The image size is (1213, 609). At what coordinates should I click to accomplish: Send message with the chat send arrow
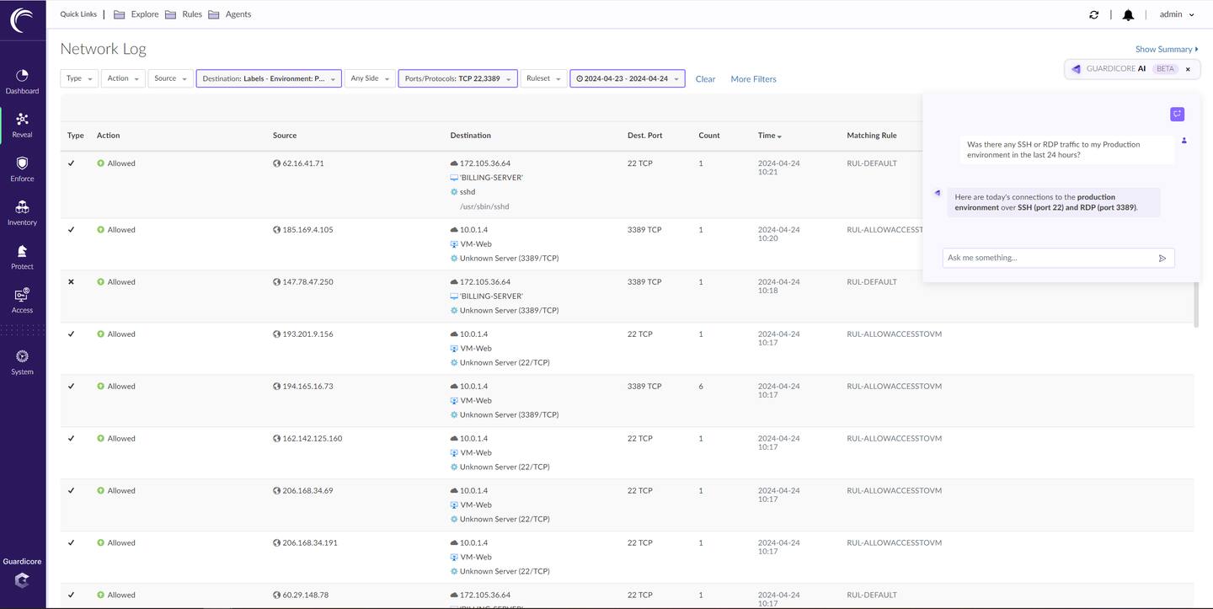[x=1162, y=259]
